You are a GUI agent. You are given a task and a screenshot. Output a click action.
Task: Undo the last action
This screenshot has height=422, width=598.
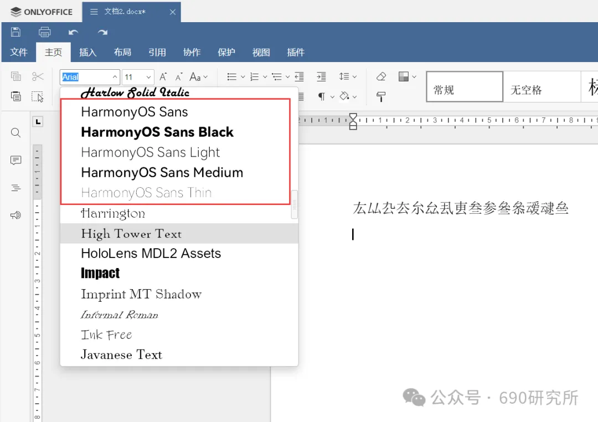pos(73,33)
